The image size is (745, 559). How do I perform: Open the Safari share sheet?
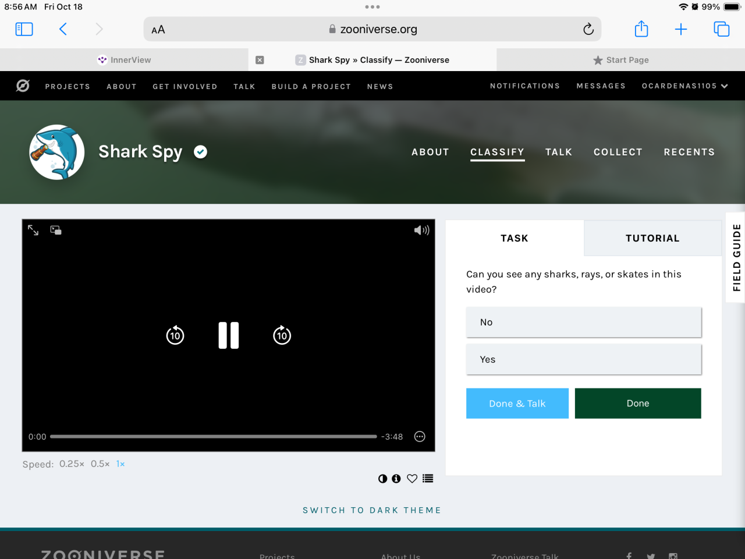click(641, 29)
